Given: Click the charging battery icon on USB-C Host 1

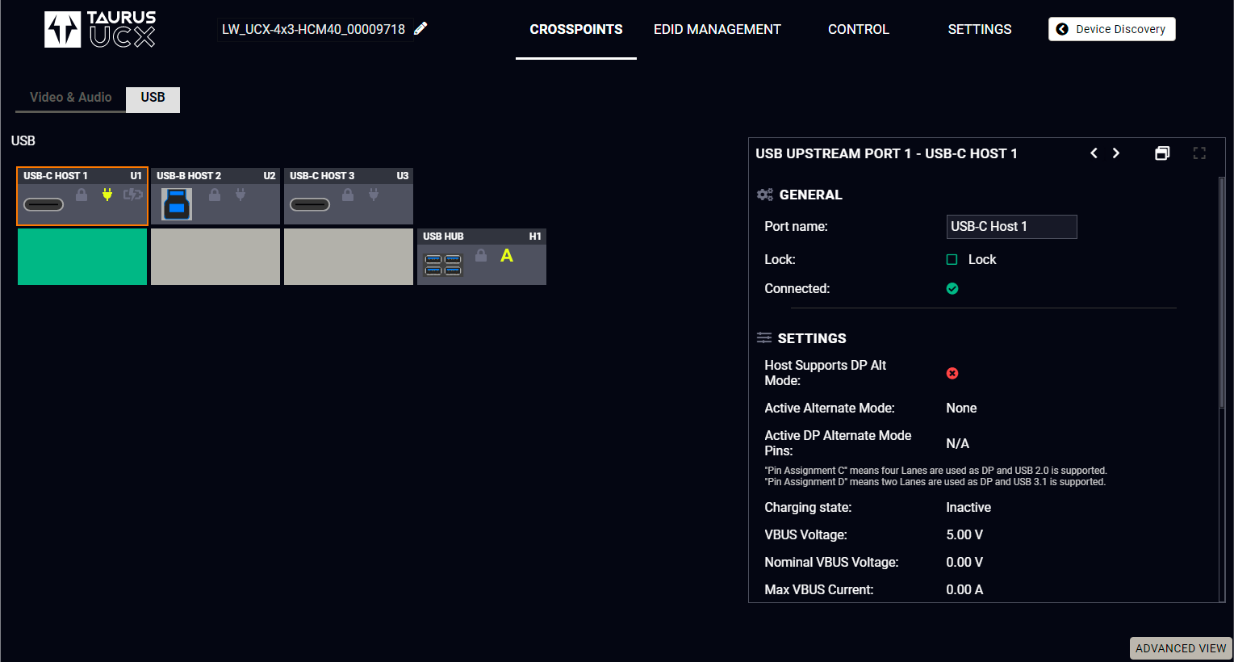Looking at the screenshot, I should 132,195.
